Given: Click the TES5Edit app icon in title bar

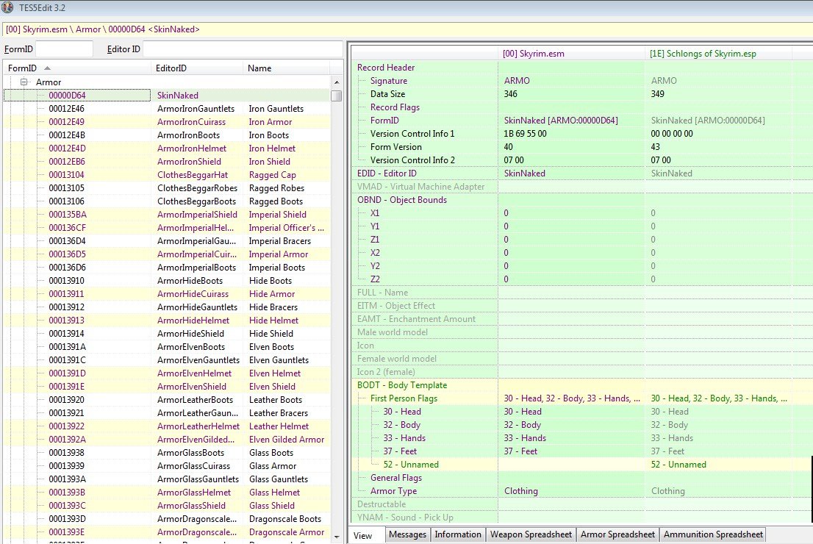Looking at the screenshot, I should point(7,7).
